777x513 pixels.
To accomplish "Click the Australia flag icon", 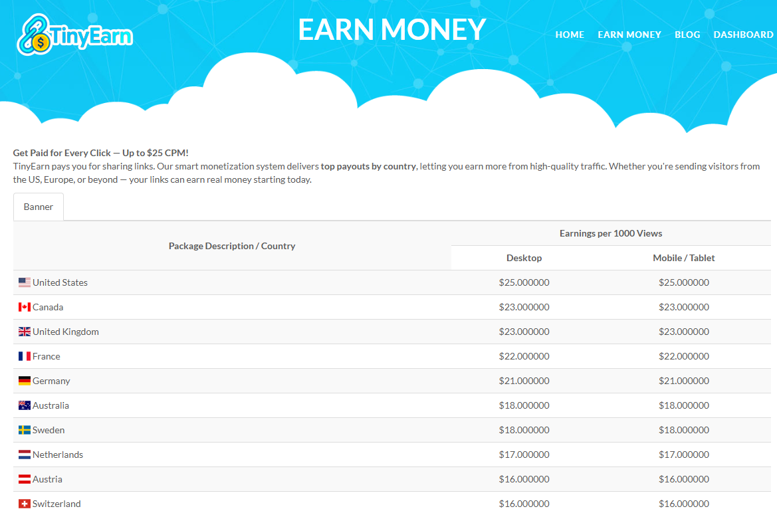I will [25, 405].
